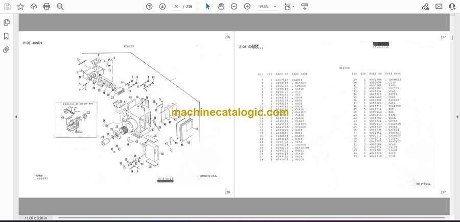Go to the next page
Screen dimensions: 460x222
[162, 7]
